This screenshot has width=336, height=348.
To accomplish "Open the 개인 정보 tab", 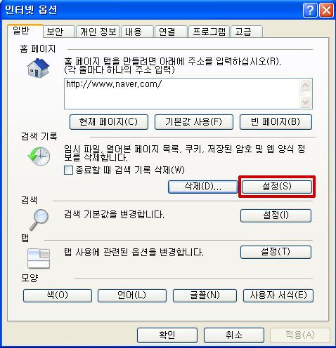I will pos(98,32).
